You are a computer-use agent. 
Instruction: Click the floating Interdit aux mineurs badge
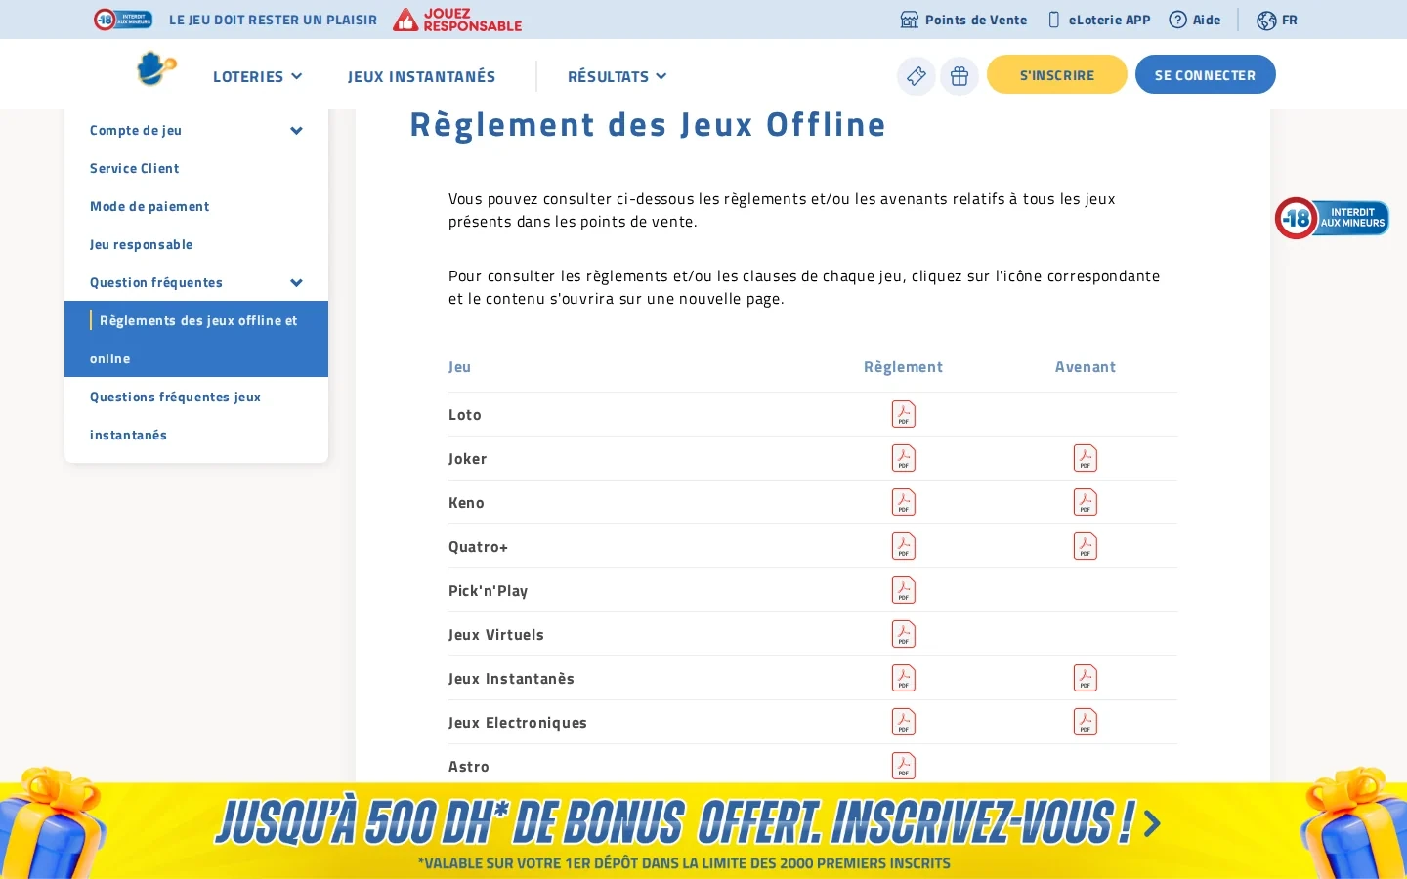(x=1332, y=218)
